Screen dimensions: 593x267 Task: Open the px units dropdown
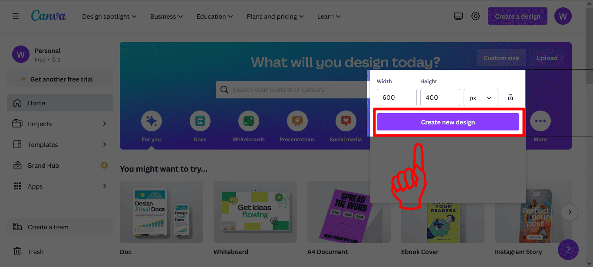pyautogui.click(x=481, y=98)
